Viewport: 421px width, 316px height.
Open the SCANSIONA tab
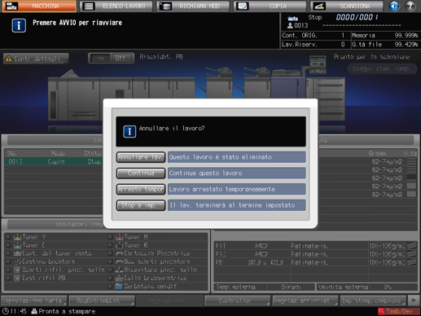(347, 6)
